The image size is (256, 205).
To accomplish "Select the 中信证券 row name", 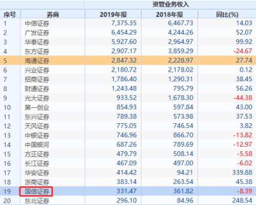I will tap(37, 24).
